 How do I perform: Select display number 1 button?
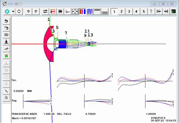tap(114, 12)
